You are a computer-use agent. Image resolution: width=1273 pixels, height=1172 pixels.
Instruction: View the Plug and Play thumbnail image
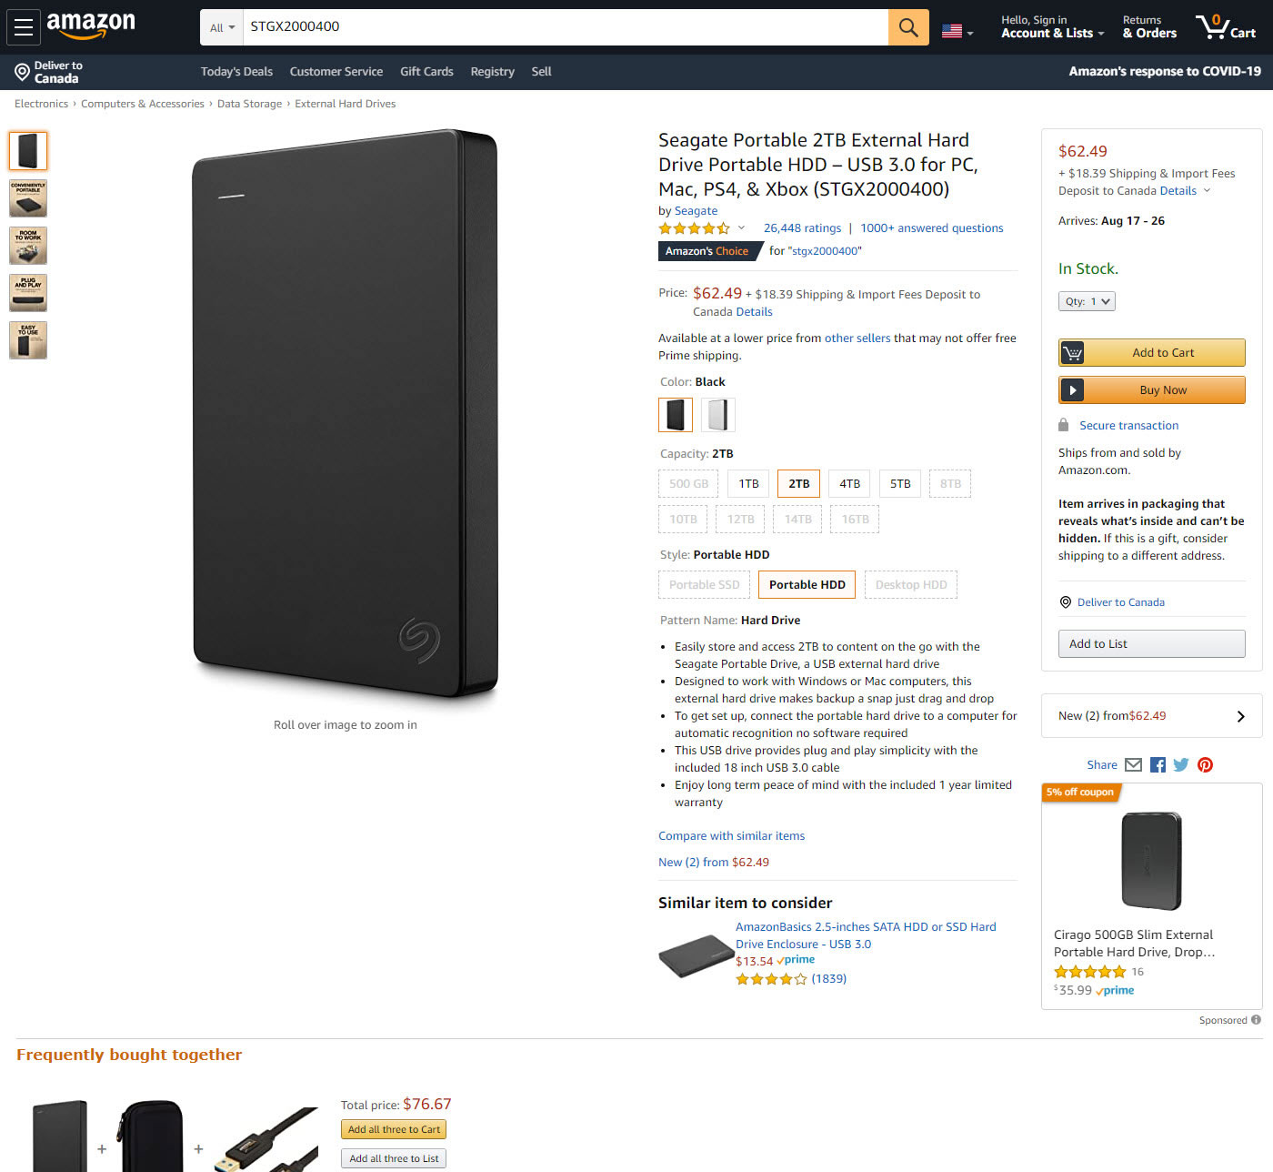(x=28, y=293)
